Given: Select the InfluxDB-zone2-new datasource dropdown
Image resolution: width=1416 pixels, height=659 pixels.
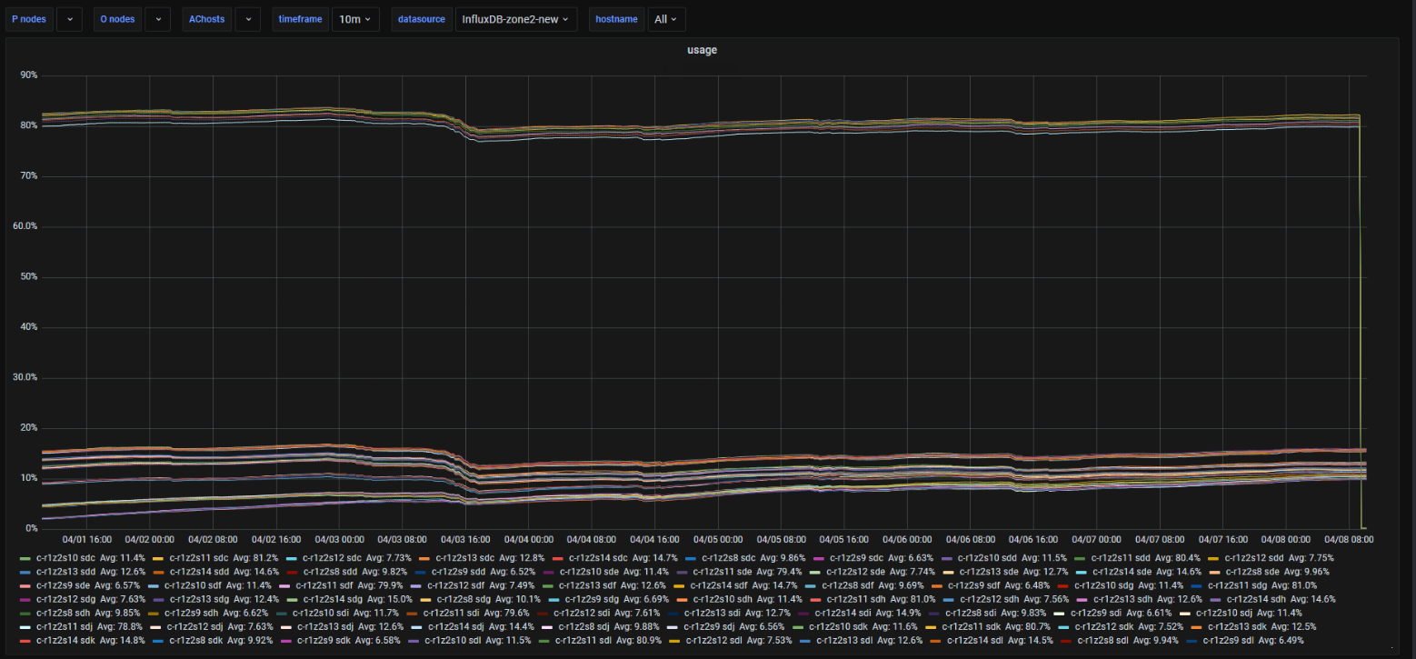Looking at the screenshot, I should (515, 19).
